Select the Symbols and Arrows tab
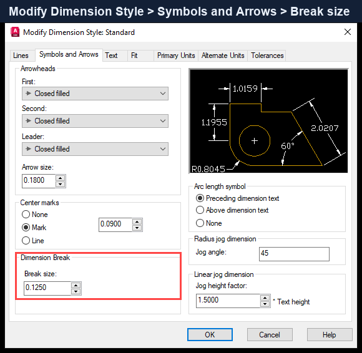This screenshot has height=353, width=362. 69,54
